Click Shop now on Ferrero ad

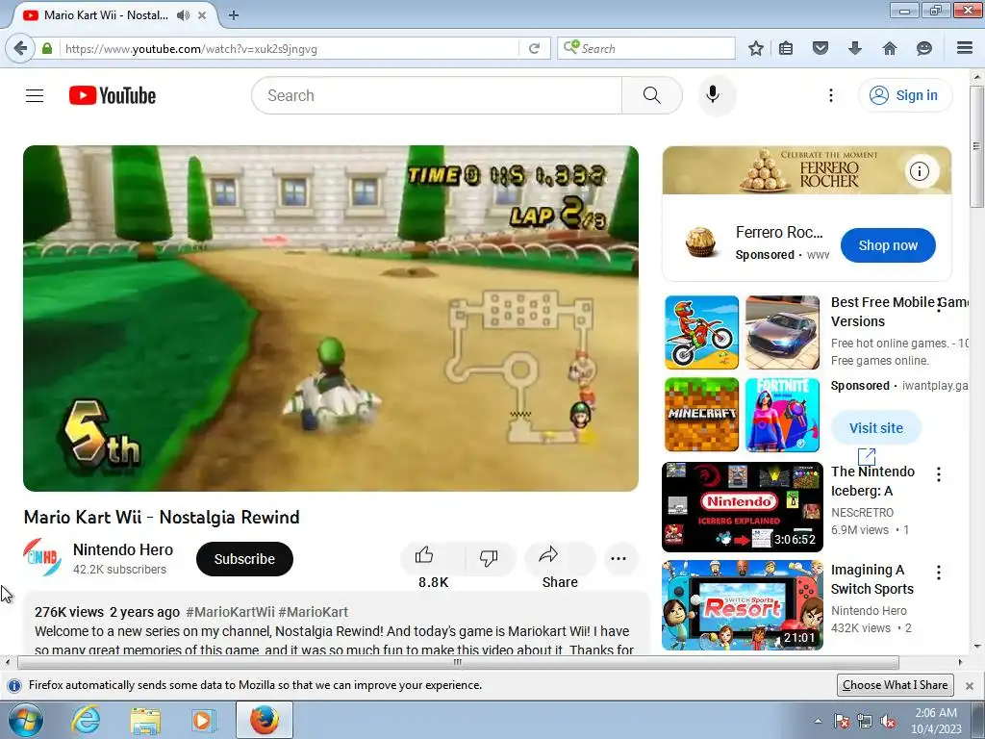[x=888, y=245]
